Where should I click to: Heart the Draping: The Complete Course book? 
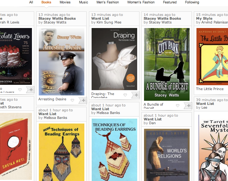(125, 95)
